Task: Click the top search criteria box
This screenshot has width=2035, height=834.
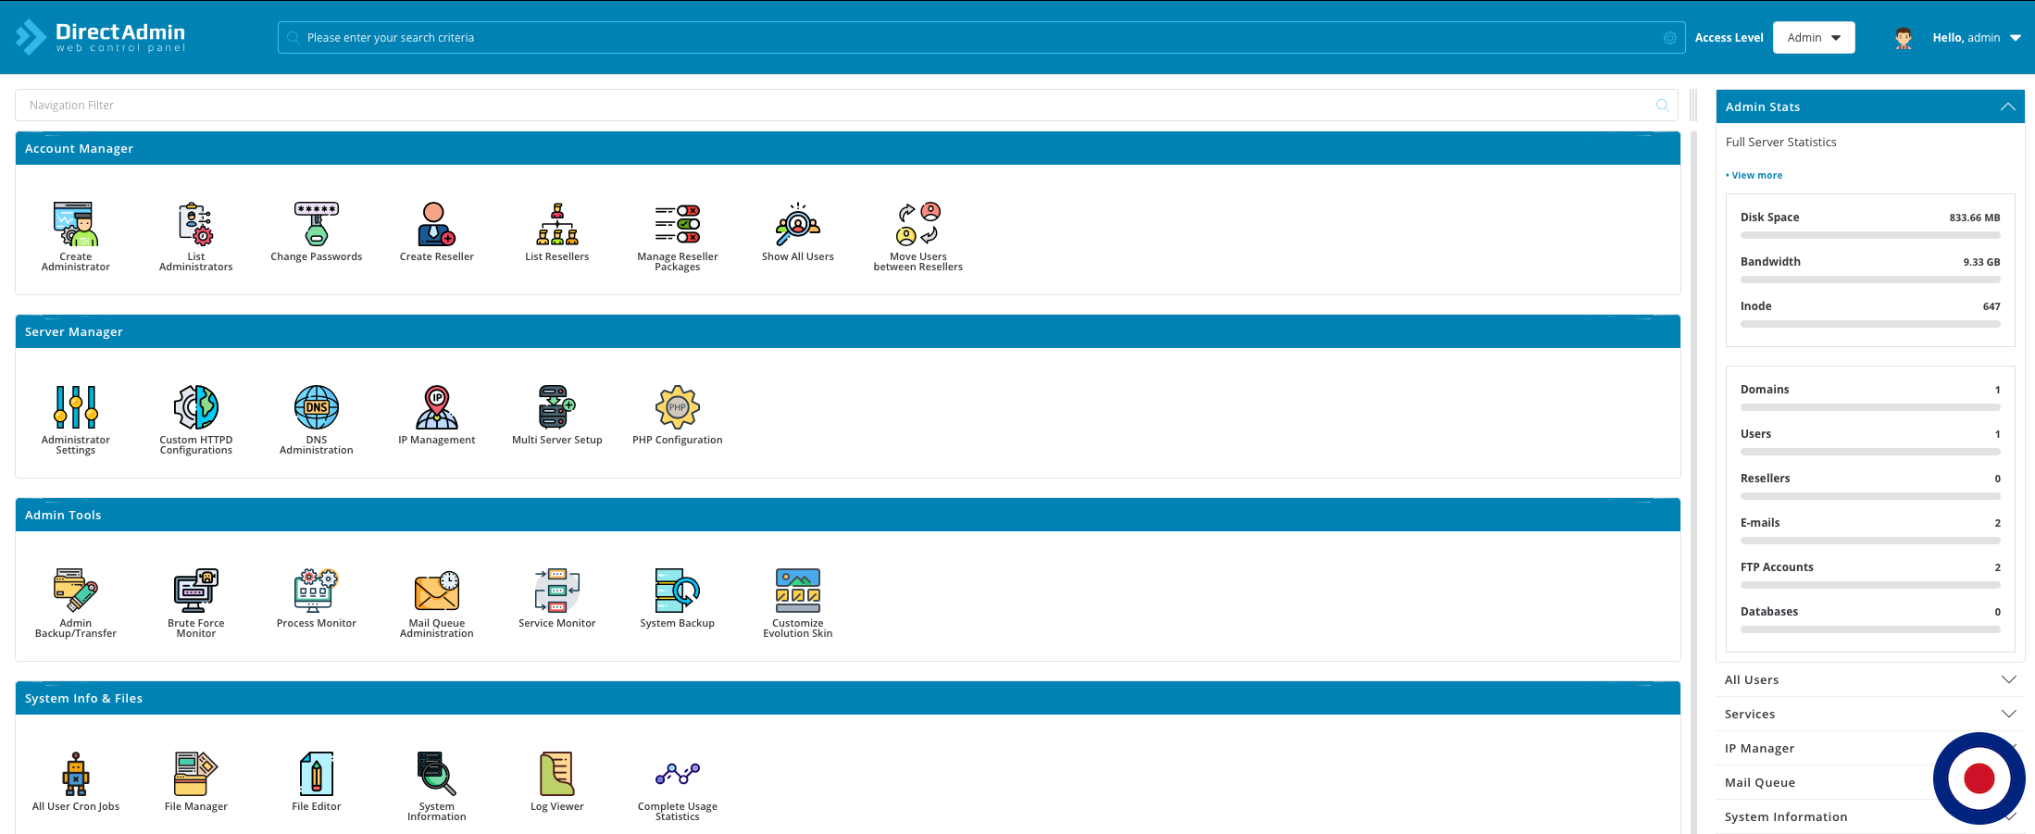Action: [972, 38]
